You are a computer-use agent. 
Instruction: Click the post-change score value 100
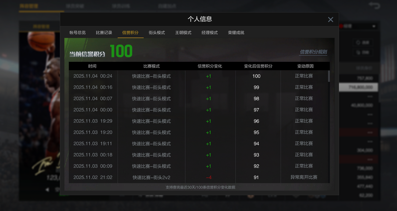256,76
